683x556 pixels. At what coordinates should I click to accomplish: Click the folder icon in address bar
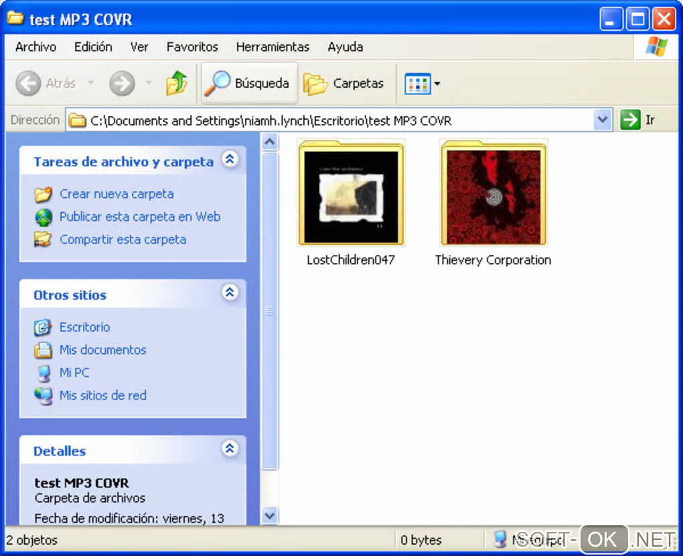tap(78, 120)
